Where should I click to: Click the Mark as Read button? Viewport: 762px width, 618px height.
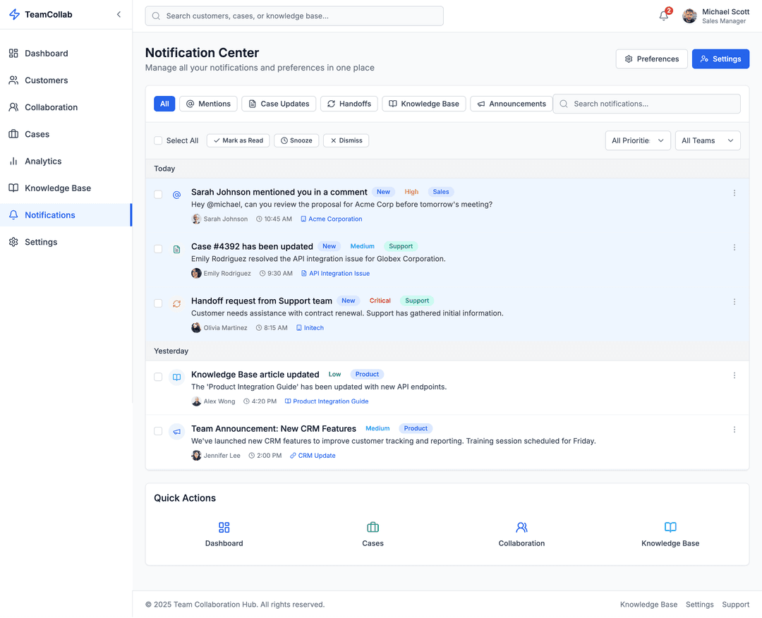click(238, 141)
